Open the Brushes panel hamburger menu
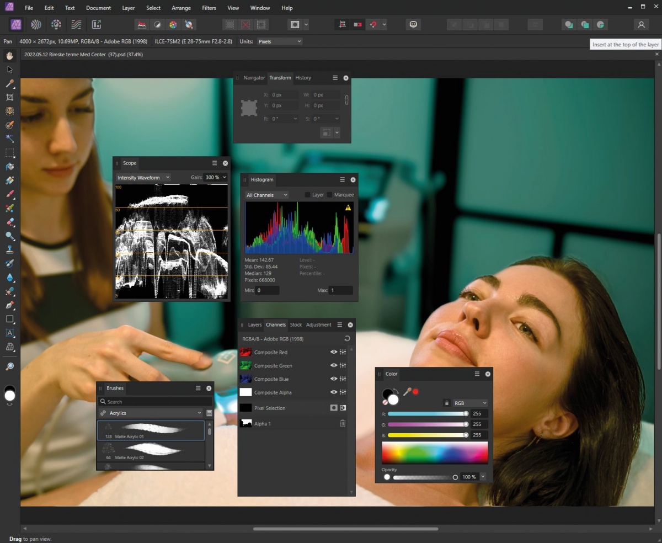The image size is (662, 543). (x=198, y=388)
